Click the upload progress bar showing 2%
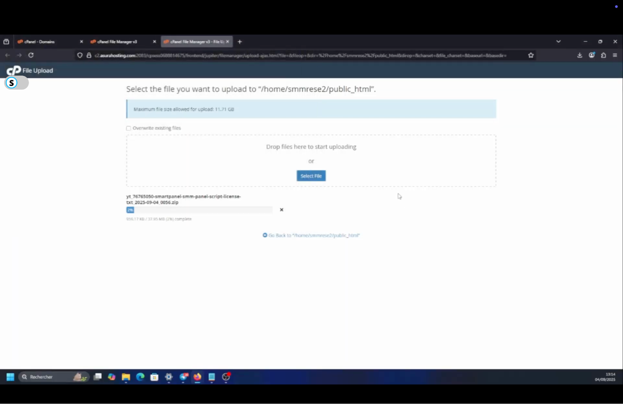This screenshot has width=623, height=404. [199, 210]
